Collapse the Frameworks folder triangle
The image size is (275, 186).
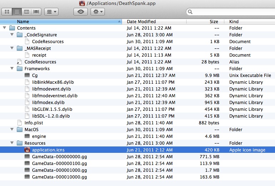[x=12, y=68]
